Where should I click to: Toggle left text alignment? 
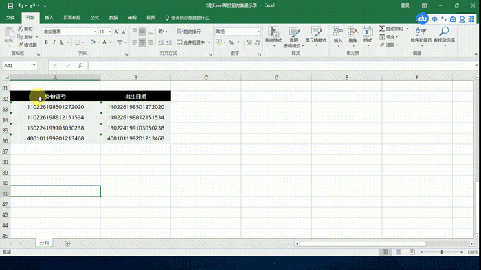[x=135, y=42]
